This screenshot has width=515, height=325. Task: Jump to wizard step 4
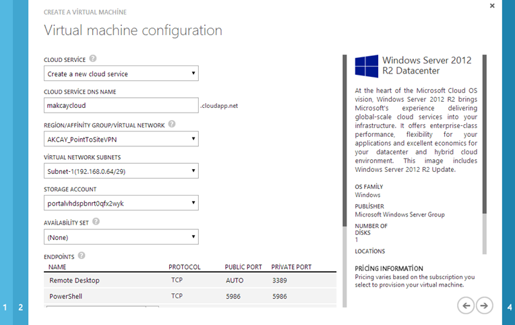pyautogui.click(x=510, y=307)
